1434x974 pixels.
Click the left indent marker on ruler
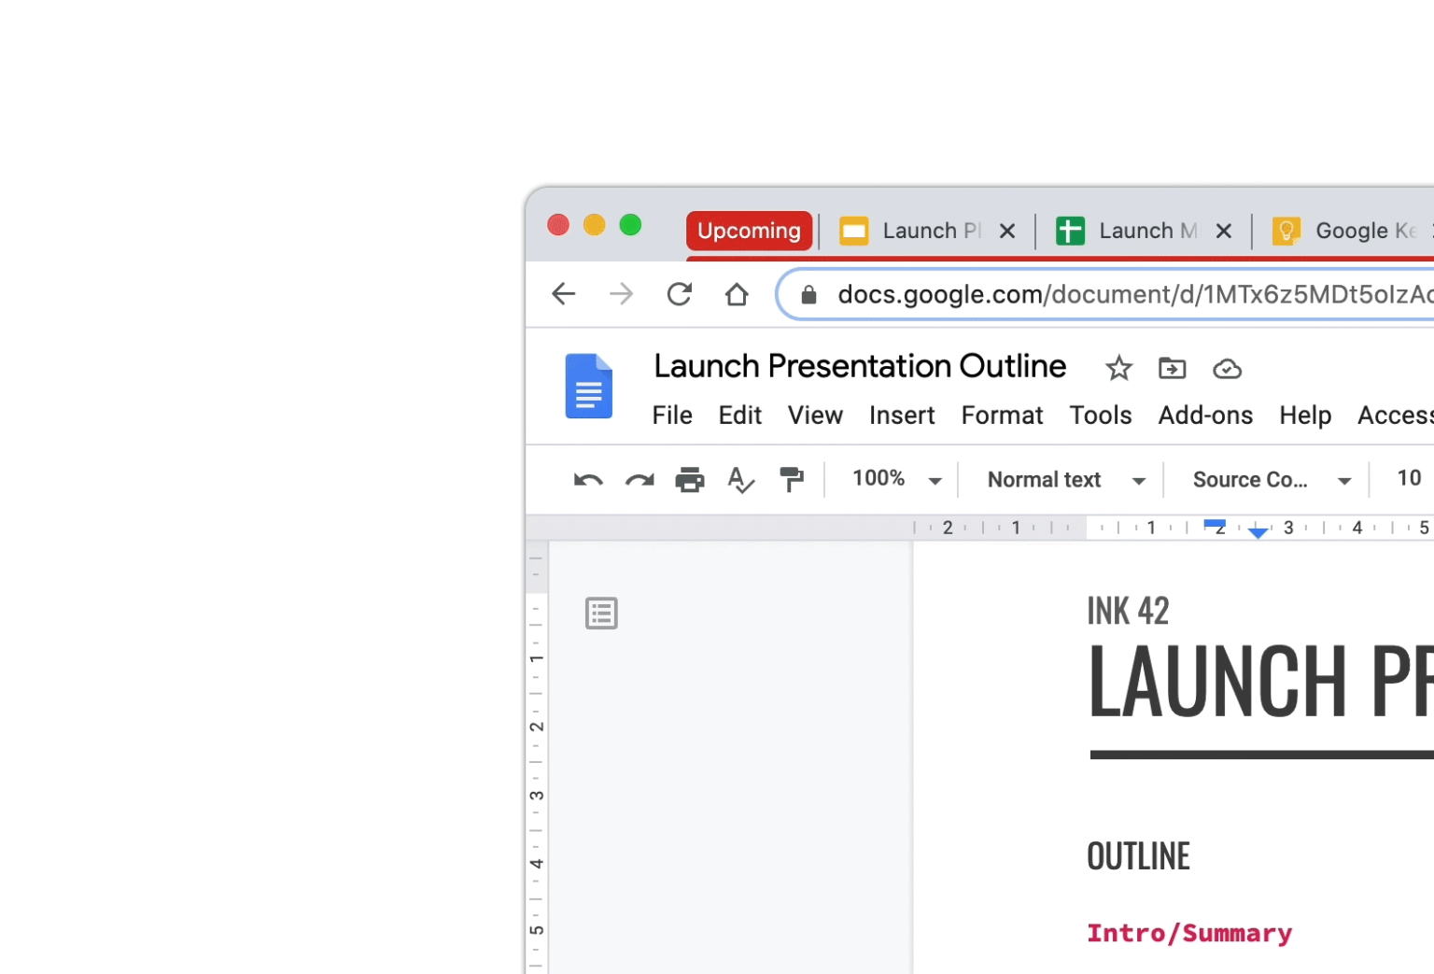click(x=1258, y=533)
